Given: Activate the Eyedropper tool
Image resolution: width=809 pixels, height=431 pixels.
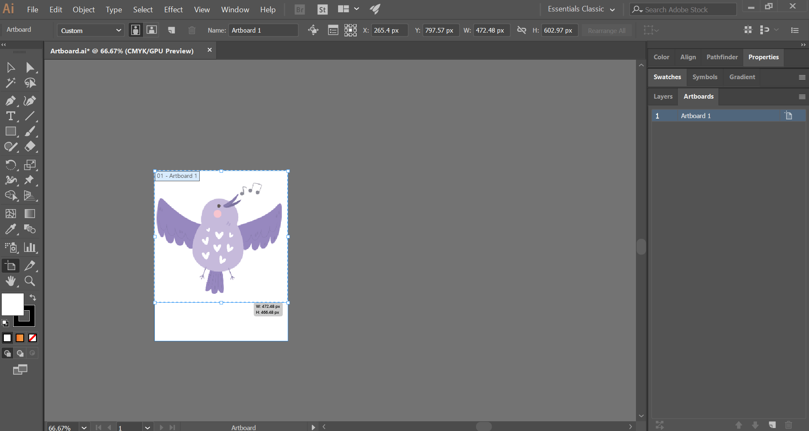Looking at the screenshot, I should click(x=10, y=229).
